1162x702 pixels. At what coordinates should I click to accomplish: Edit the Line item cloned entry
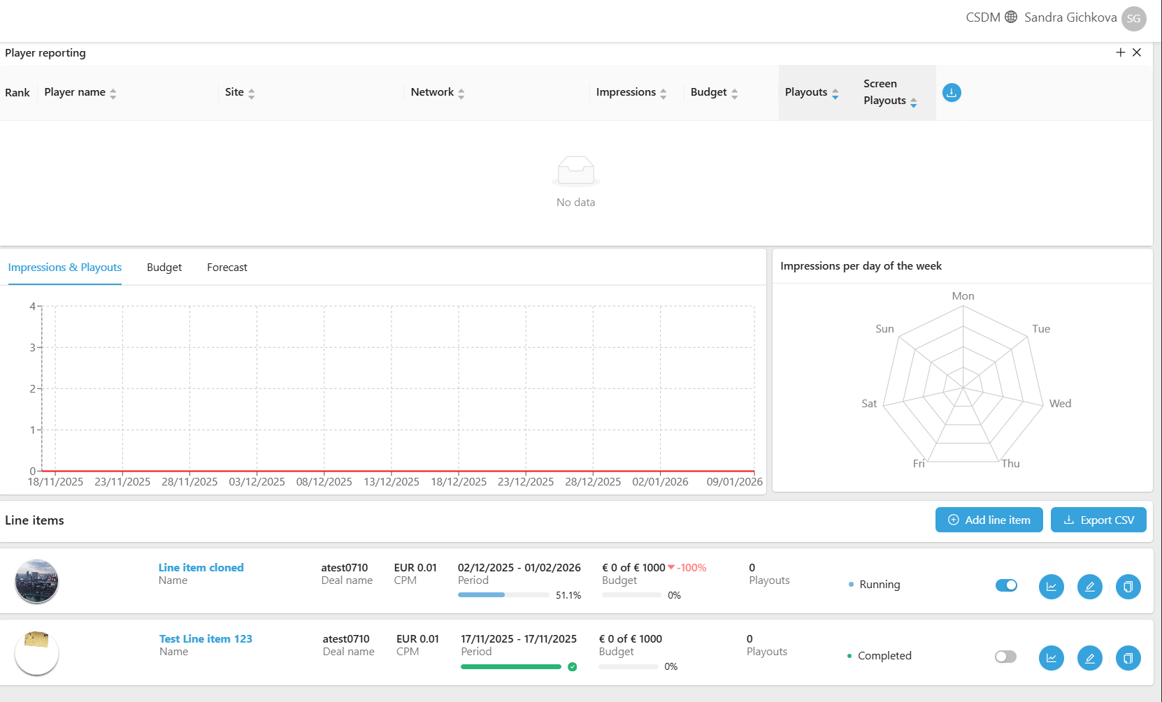coord(1089,587)
